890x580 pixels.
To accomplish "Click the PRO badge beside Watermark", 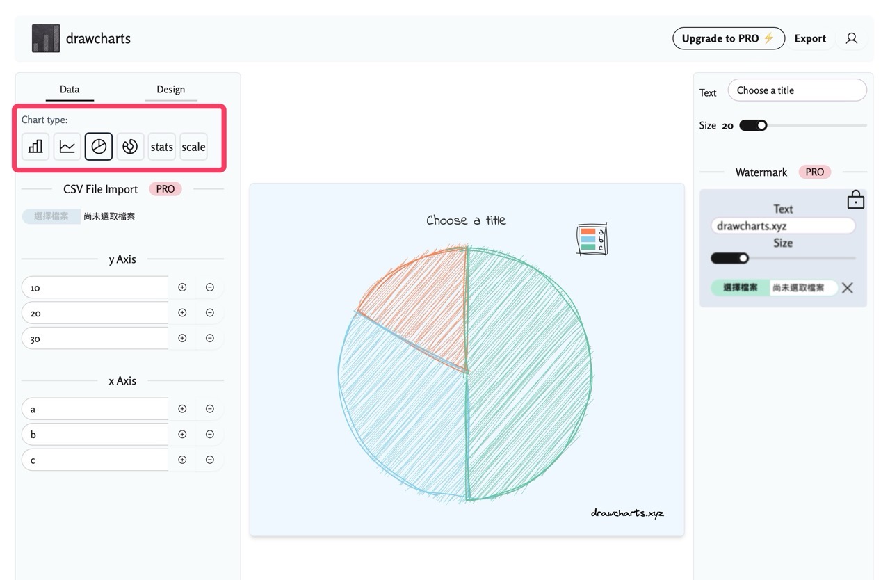I will click(x=814, y=172).
